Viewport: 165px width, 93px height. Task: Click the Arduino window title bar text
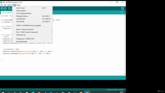pos(13,2)
